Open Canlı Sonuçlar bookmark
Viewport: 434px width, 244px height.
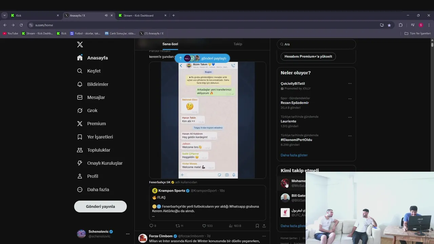coord(120,34)
